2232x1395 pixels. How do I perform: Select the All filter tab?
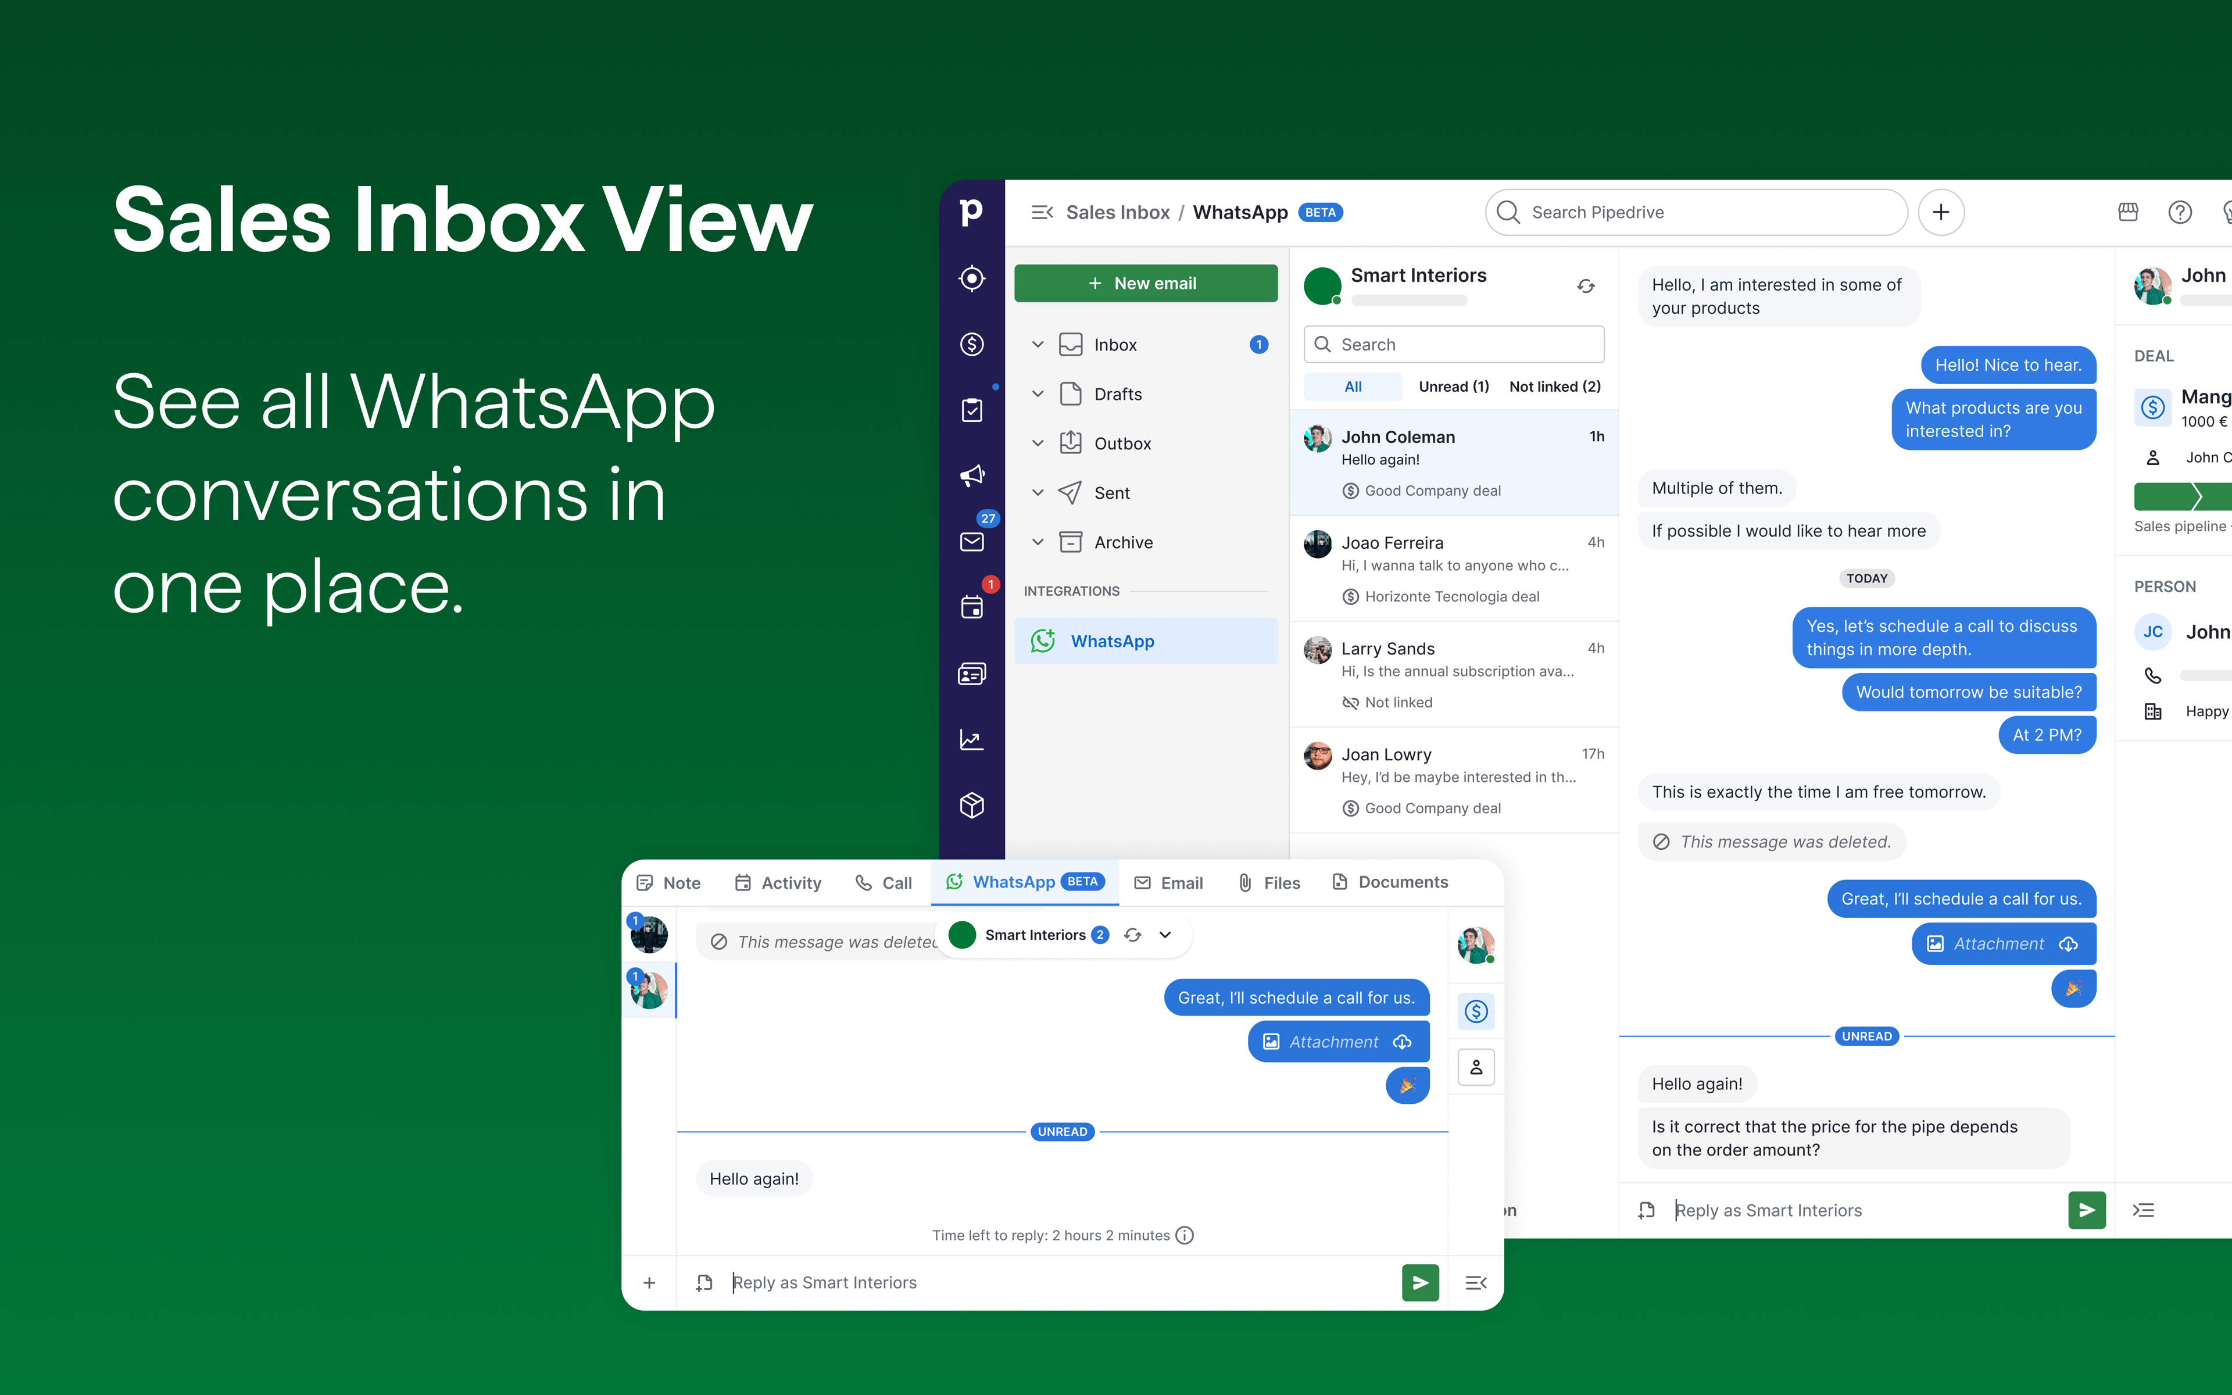tap(1353, 387)
